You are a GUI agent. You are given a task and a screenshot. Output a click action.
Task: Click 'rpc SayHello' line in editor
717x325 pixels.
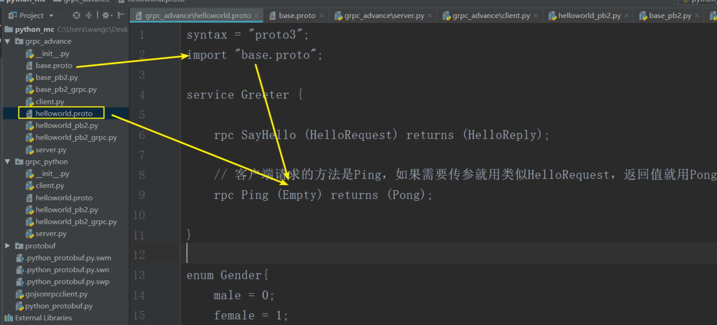click(x=382, y=135)
